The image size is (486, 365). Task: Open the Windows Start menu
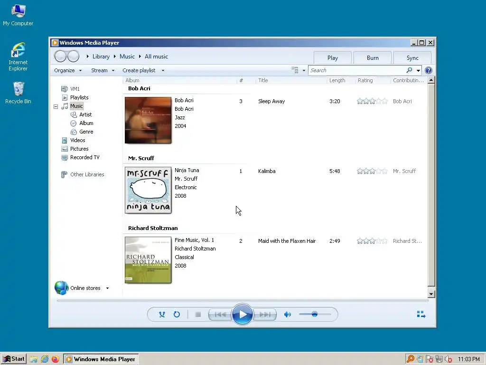click(x=14, y=359)
